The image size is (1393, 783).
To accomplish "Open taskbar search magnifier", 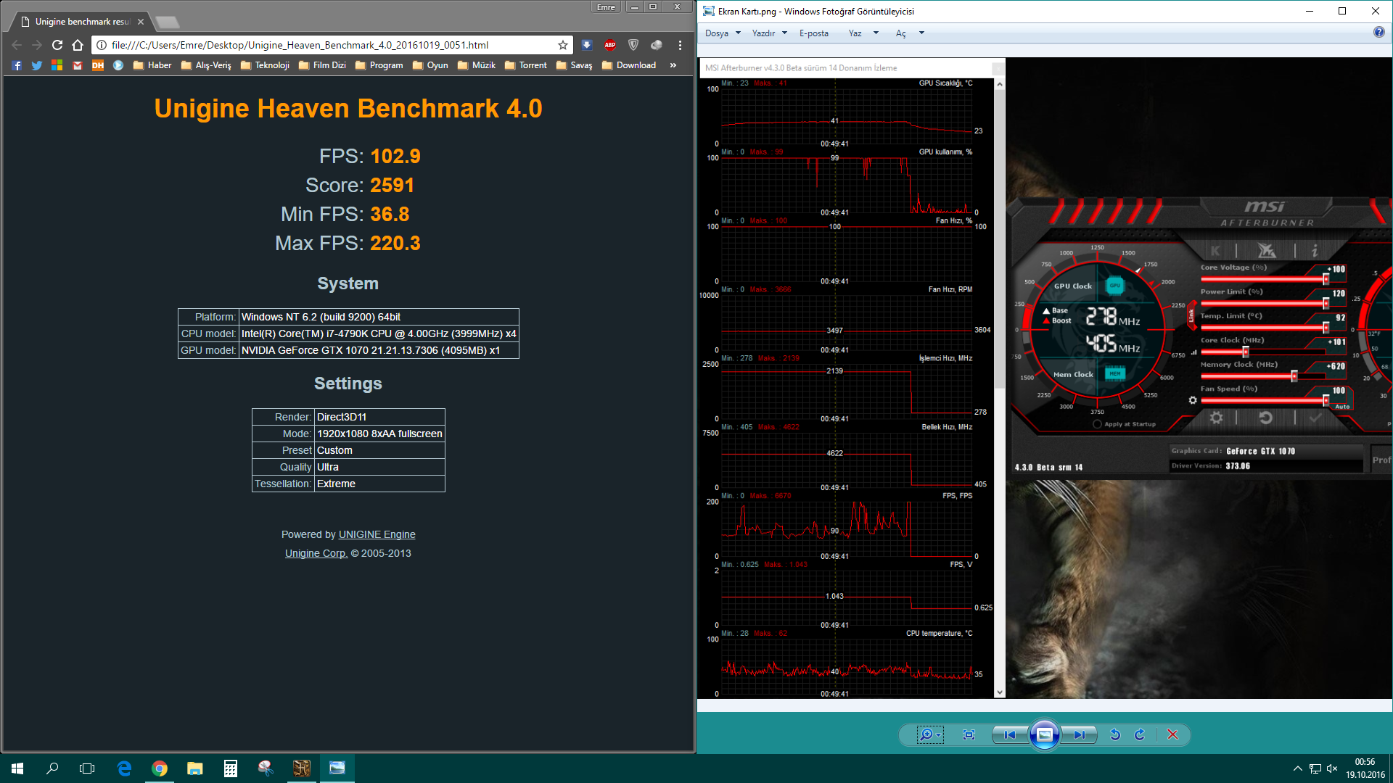I will pyautogui.click(x=52, y=768).
